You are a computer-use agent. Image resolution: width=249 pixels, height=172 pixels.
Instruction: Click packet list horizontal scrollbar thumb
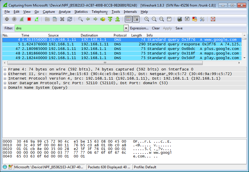click(x=105, y=63)
